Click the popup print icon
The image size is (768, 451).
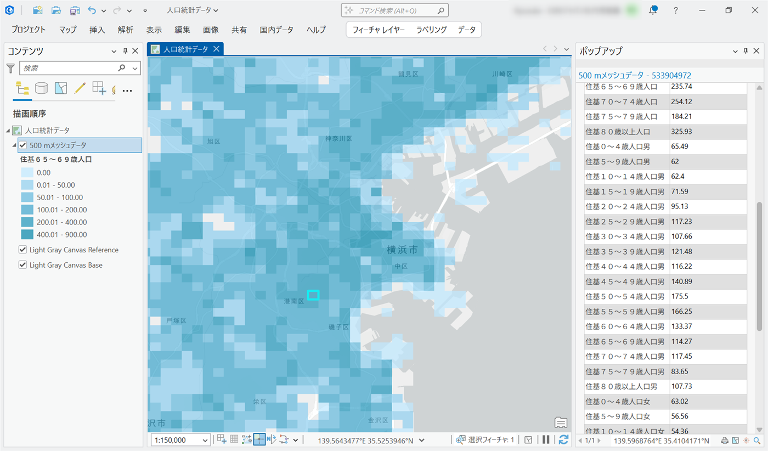(x=725, y=441)
